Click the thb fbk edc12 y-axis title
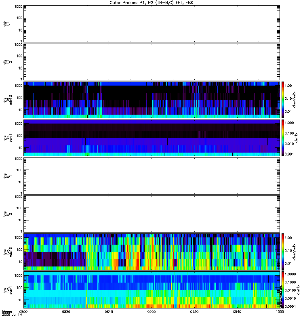The image size is (303, 323). coord(7,100)
